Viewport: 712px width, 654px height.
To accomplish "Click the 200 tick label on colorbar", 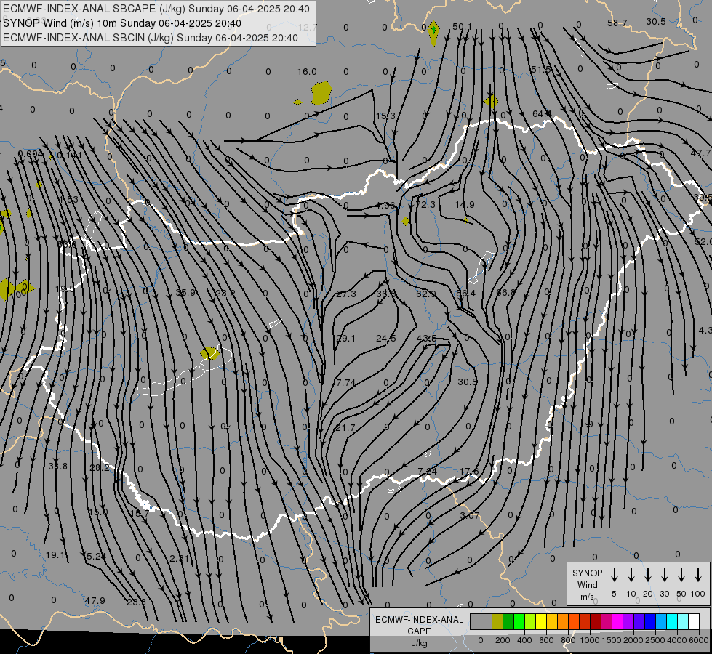I will [x=503, y=640].
